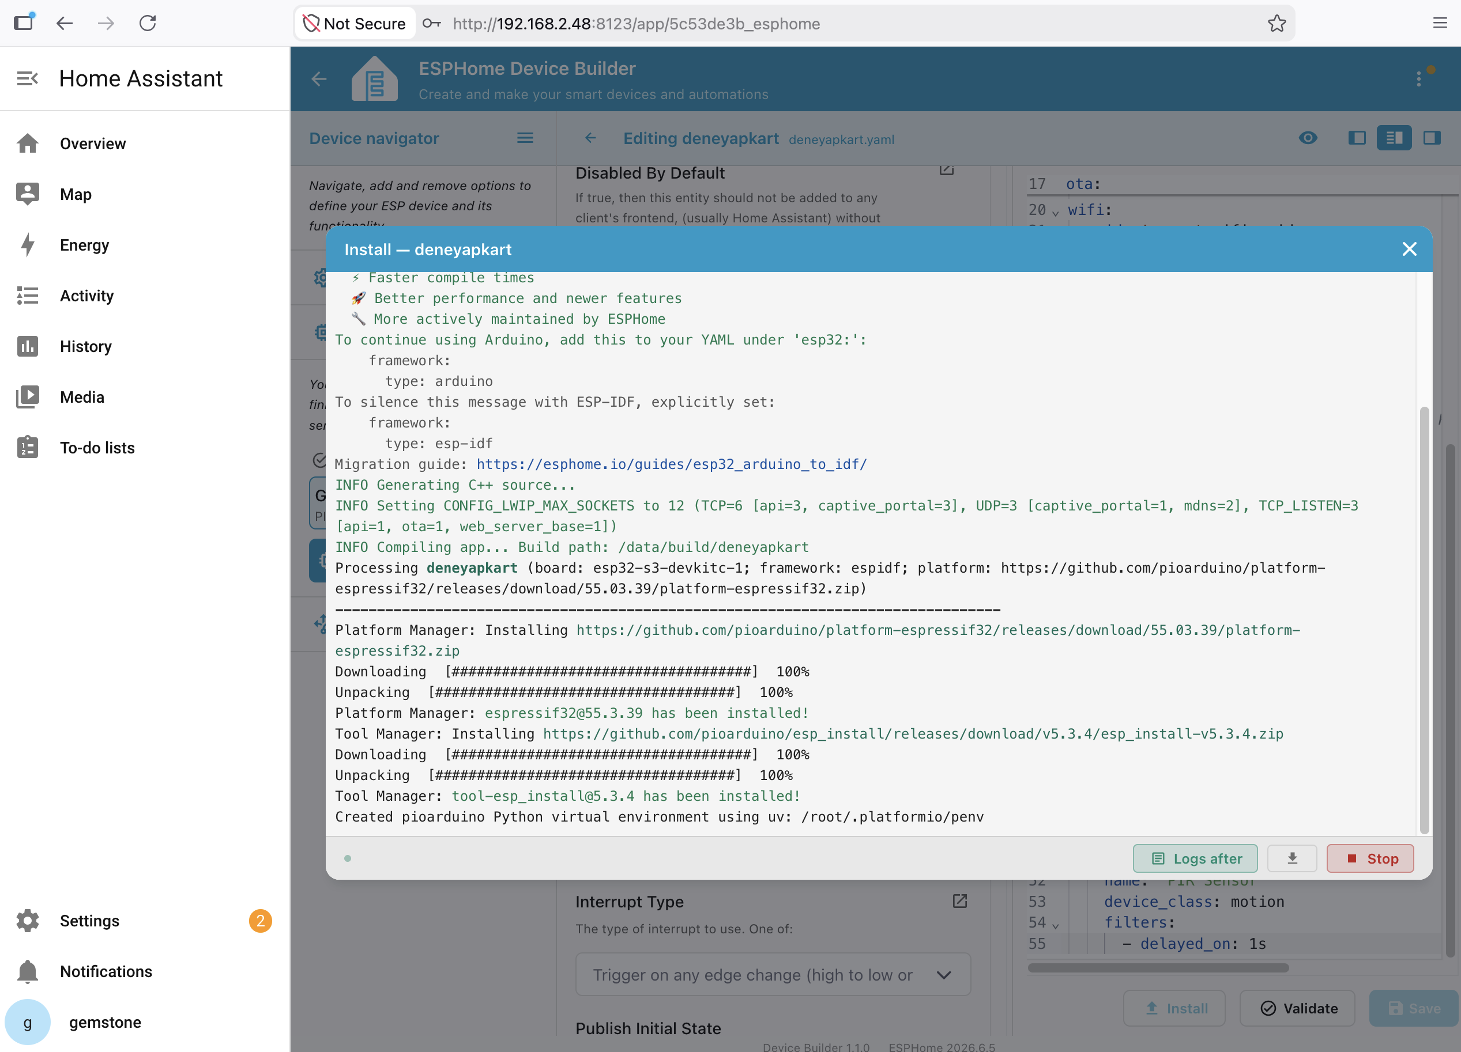Open the Media sidebar item
Image resolution: width=1461 pixels, height=1052 pixels.
pyautogui.click(x=145, y=397)
